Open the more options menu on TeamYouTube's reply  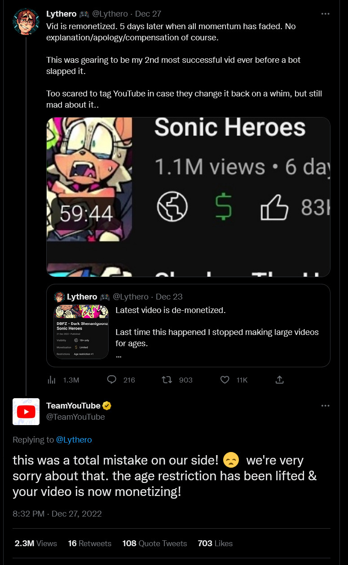(326, 406)
